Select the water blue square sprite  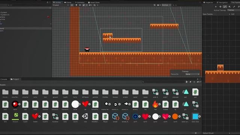(195, 117)
